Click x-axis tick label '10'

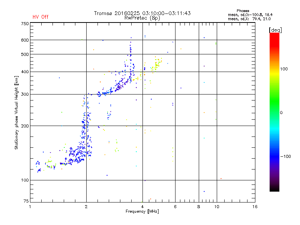(x=217, y=207)
